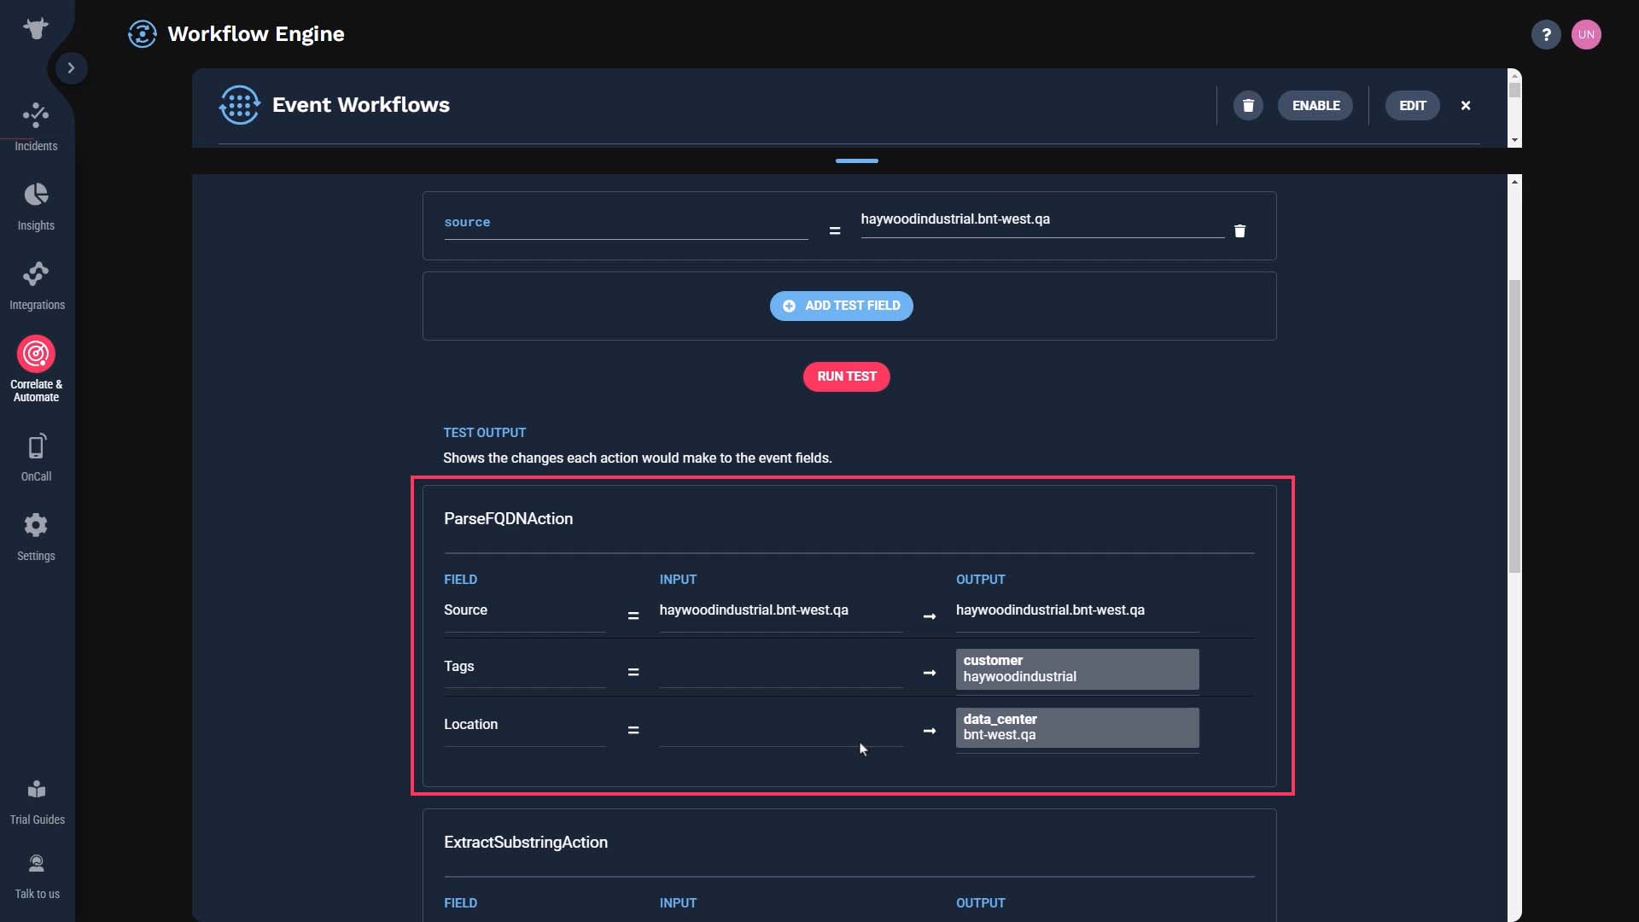This screenshot has width=1639, height=922.
Task: Click the ExtractSubstringAction heading
Action: point(526,843)
